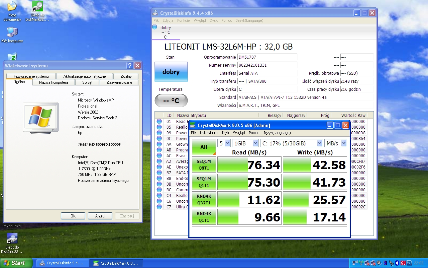
Task: Select the C: disk status circle in CrystalDiskInfo
Action: tap(154, 27)
